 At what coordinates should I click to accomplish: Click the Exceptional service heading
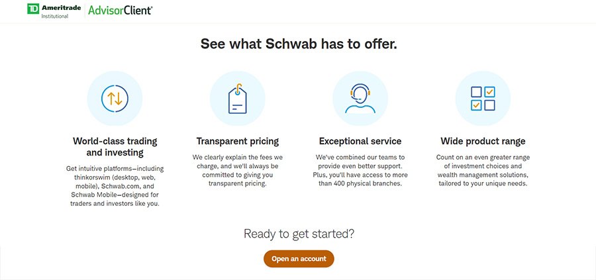(360, 141)
